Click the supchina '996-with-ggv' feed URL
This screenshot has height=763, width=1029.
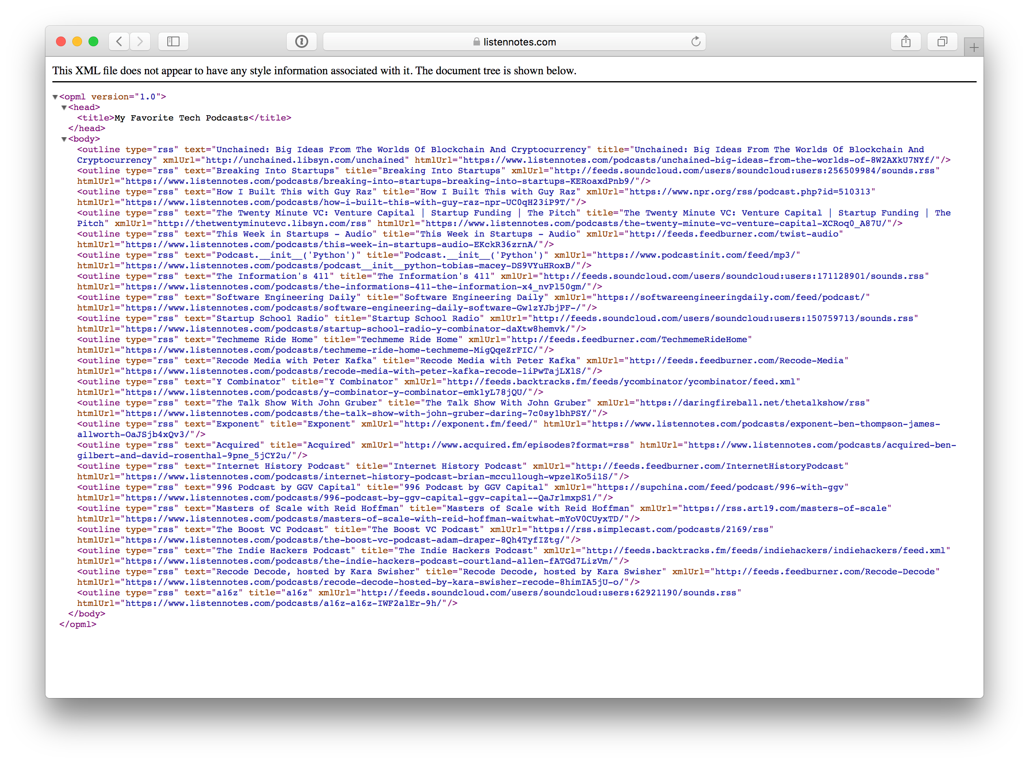(720, 487)
